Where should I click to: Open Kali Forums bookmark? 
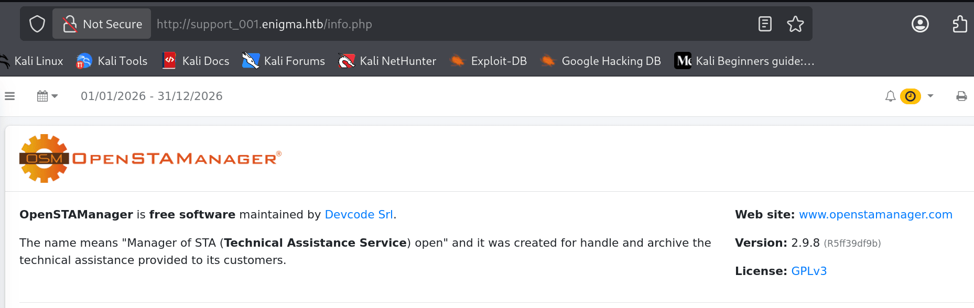tap(284, 61)
